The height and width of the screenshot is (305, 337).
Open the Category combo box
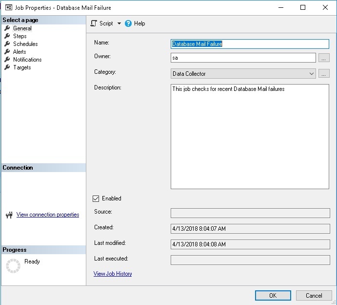click(244, 74)
